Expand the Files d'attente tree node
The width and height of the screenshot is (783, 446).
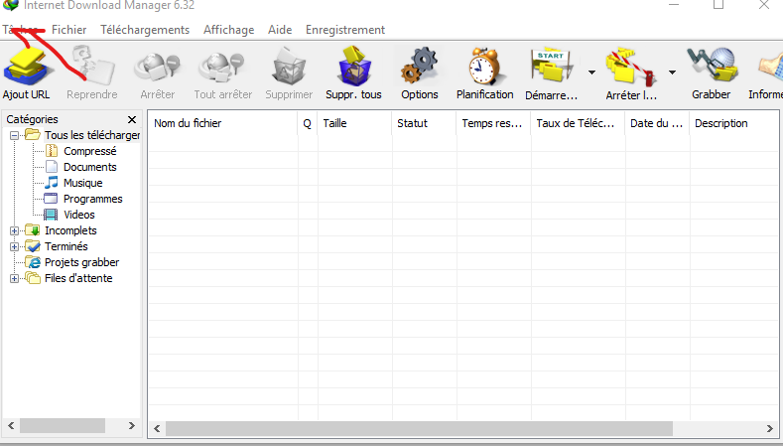pos(15,278)
